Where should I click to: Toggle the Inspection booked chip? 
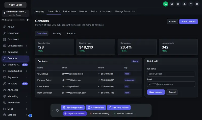[75, 113]
